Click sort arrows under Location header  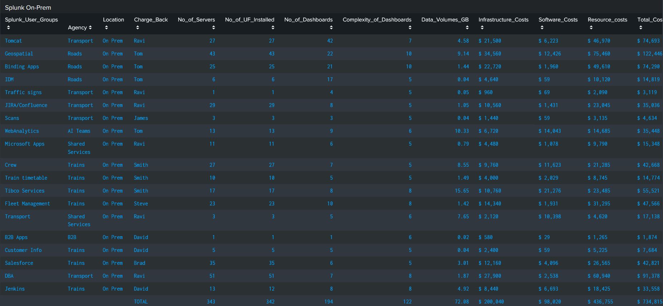click(106, 28)
